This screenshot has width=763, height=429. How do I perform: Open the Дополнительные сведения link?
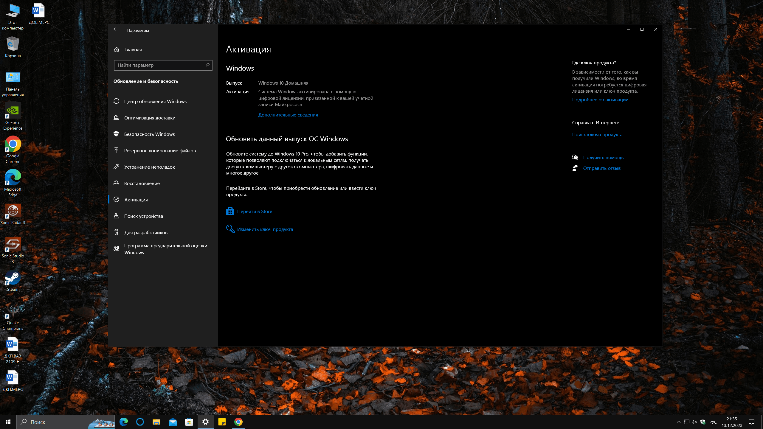tap(288, 115)
